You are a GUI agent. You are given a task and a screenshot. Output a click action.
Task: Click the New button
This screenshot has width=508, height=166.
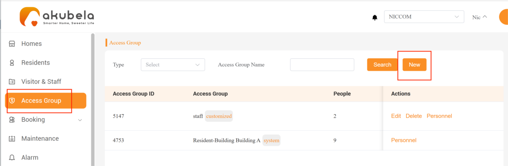click(x=414, y=65)
